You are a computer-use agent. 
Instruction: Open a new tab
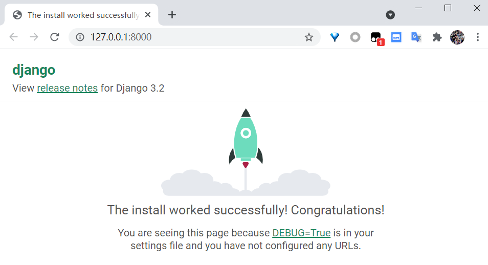[x=172, y=15]
